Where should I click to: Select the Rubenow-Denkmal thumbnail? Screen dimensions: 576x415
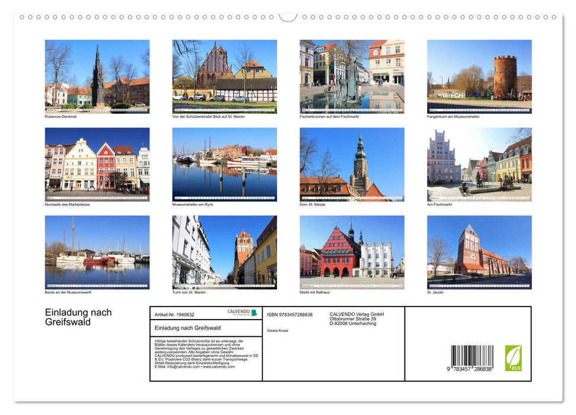click(97, 75)
